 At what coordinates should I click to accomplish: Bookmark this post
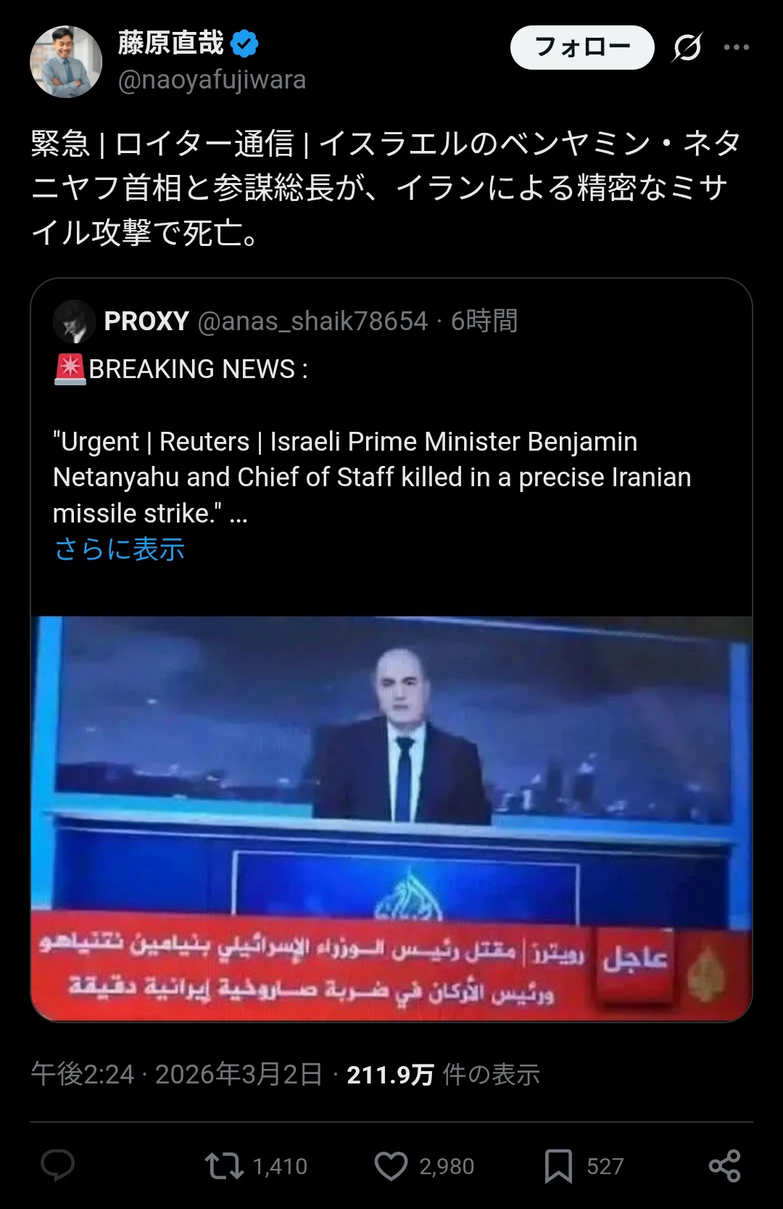click(559, 1165)
